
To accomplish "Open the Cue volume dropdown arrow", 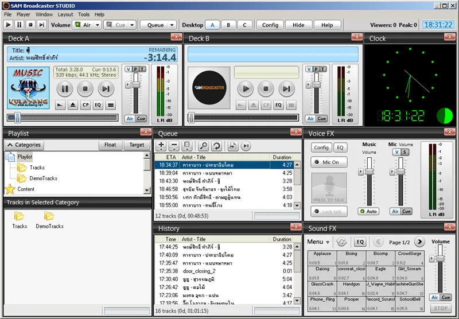I will (x=132, y=25).
